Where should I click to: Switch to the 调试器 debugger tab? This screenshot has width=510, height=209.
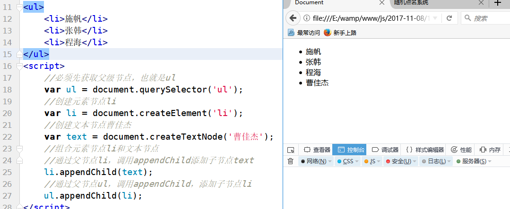click(385, 150)
